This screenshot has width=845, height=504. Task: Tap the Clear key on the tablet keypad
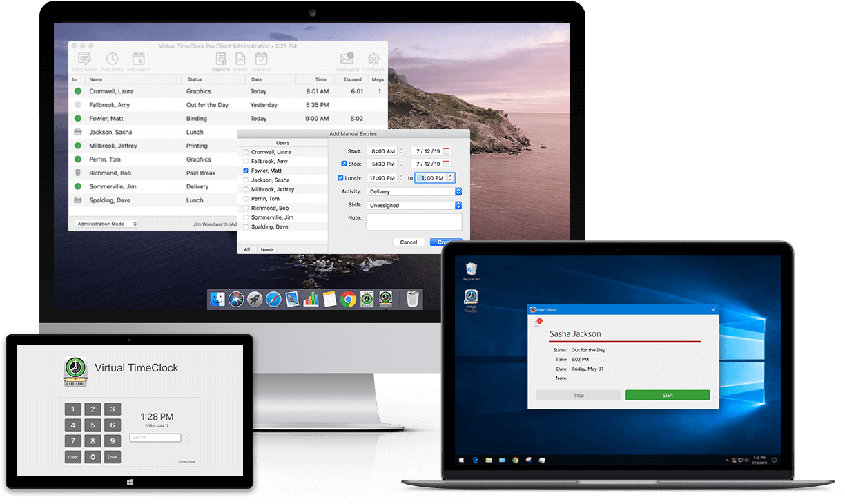tap(73, 457)
